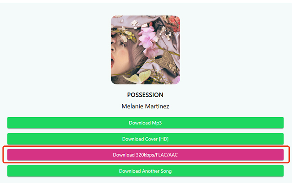The width and height of the screenshot is (292, 183).
Task: Click the bottom green Another Song button
Action: point(145,171)
